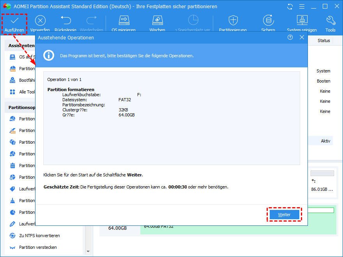Click the Alle Tools sidebar icon
343x257 pixels.
(x=12, y=92)
